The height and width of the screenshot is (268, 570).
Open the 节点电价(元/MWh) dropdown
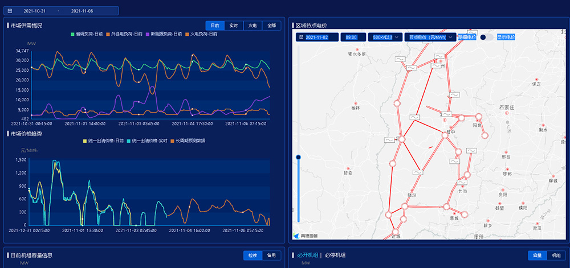click(x=430, y=37)
